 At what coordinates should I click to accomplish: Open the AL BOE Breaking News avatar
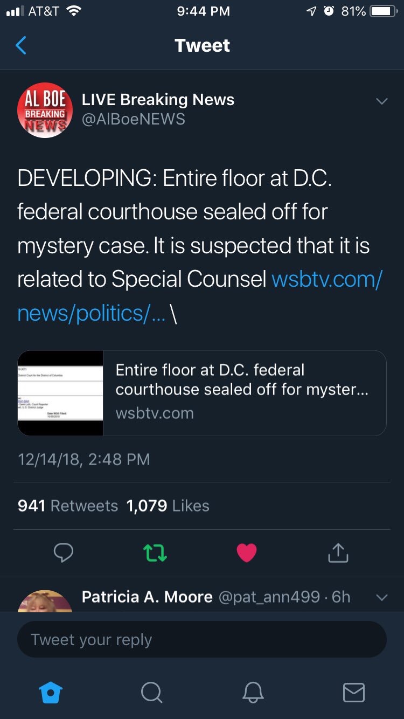(45, 110)
